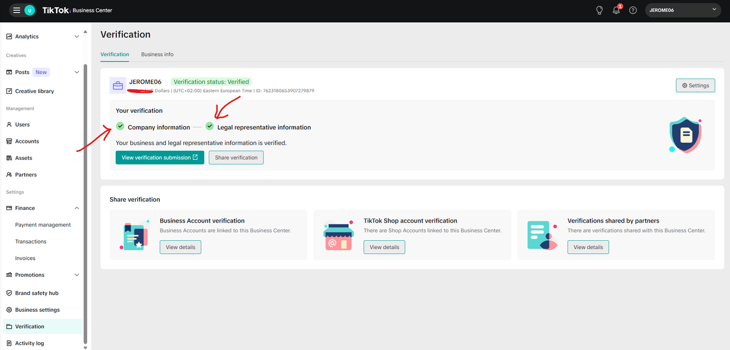730x350 pixels.
Task: Switch to the Business info tab
Action: [x=157, y=55]
